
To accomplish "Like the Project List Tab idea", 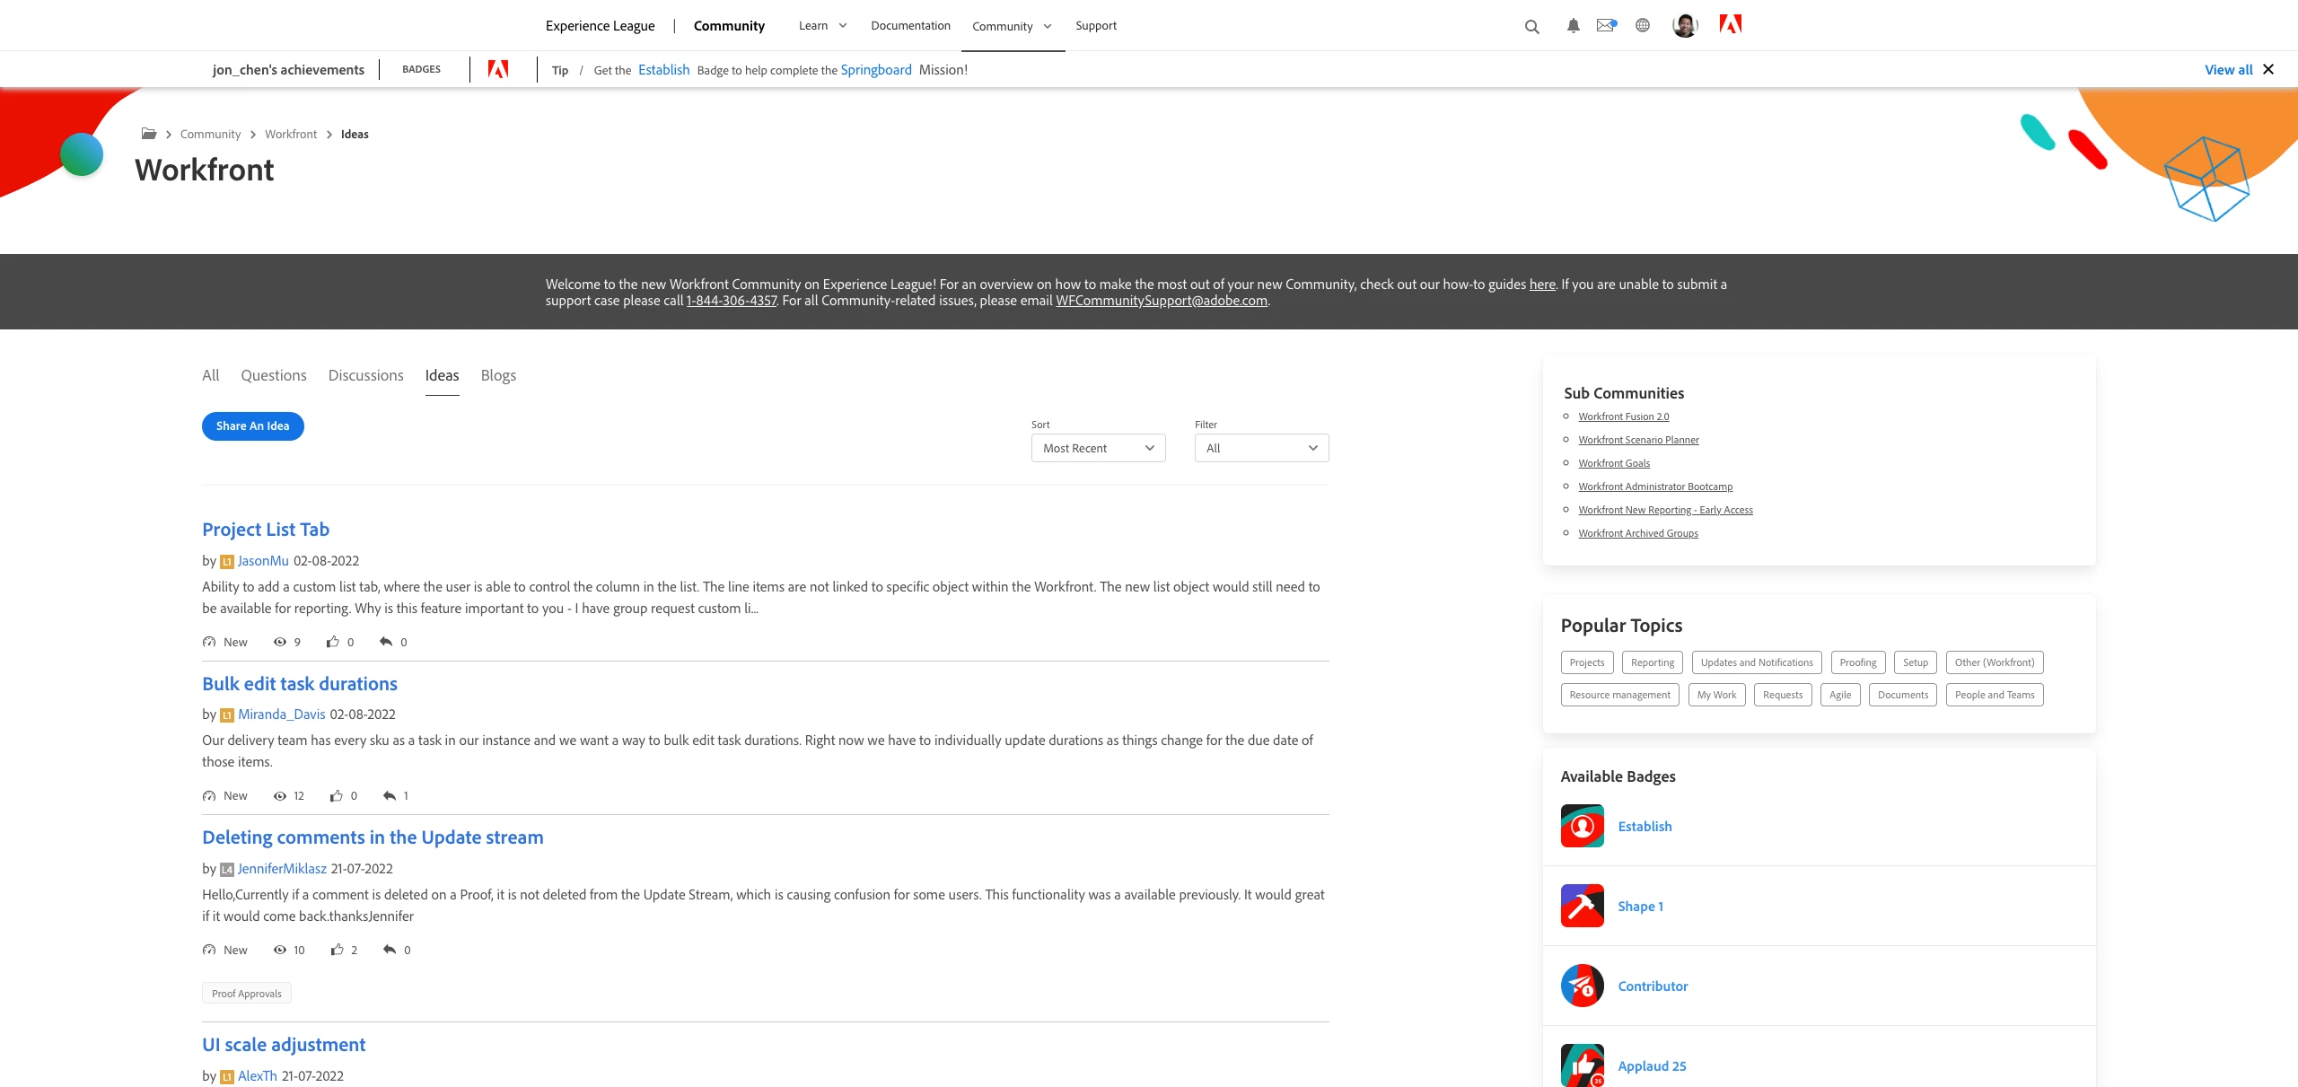I will (x=333, y=642).
